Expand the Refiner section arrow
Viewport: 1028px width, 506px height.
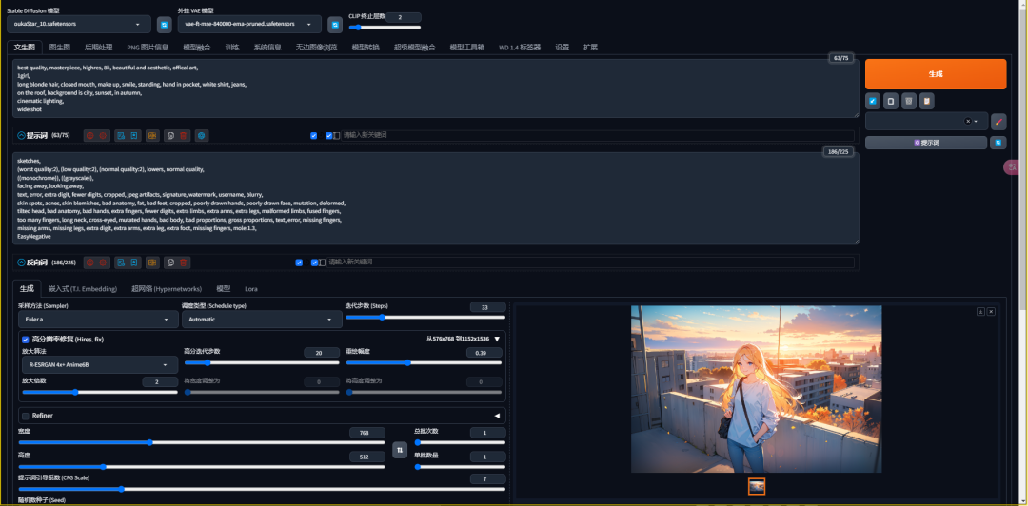point(496,416)
